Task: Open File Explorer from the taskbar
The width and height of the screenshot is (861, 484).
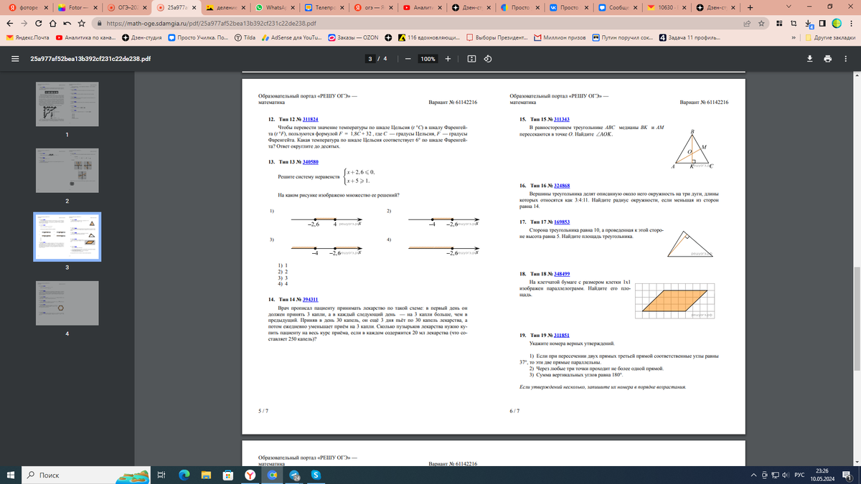Action: tap(206, 475)
